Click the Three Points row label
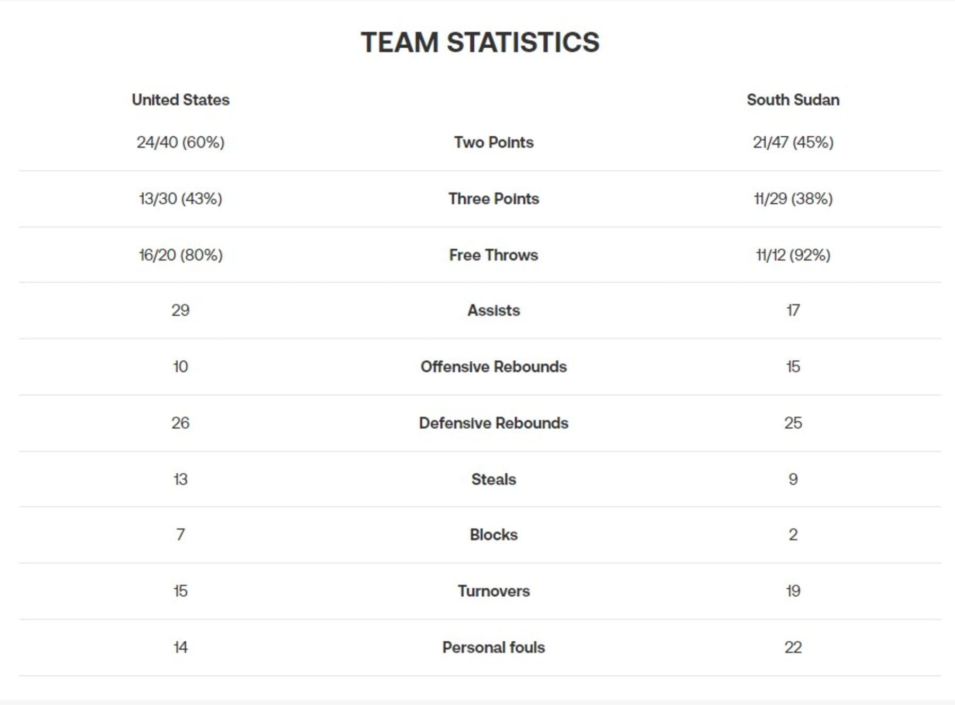955x705 pixels. point(493,198)
